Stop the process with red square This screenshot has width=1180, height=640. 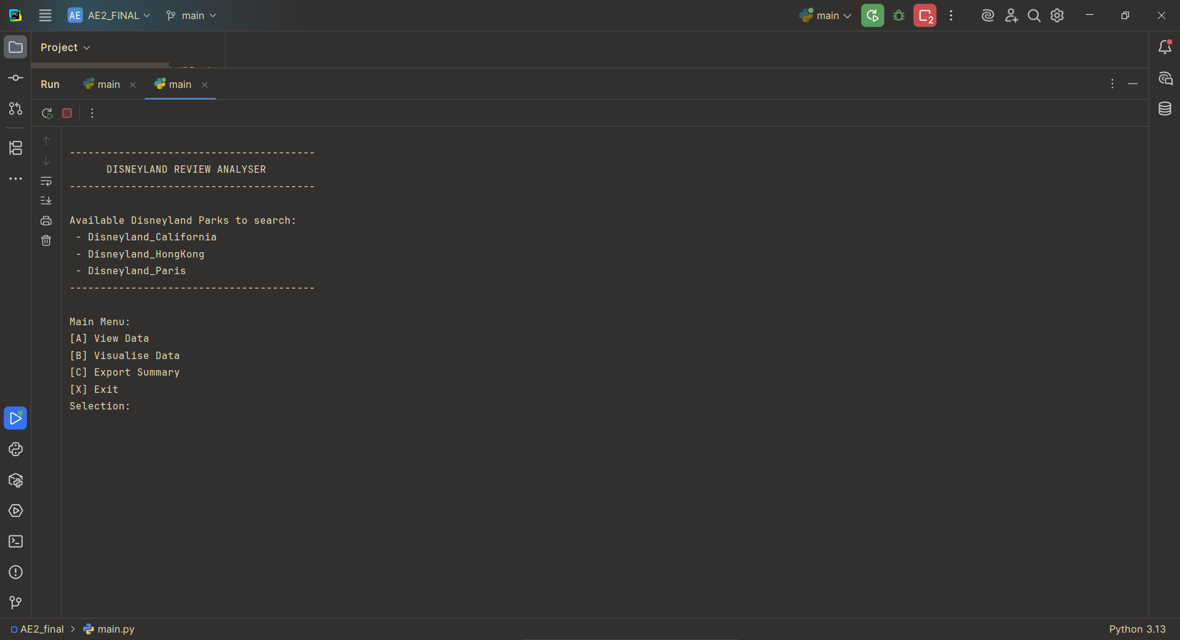tap(67, 113)
